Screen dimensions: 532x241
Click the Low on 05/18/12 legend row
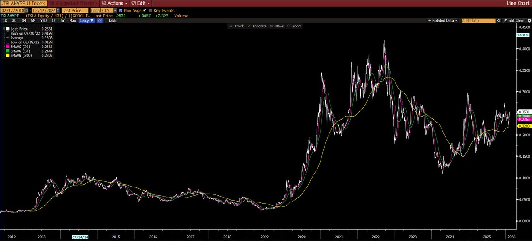(x=28, y=42)
